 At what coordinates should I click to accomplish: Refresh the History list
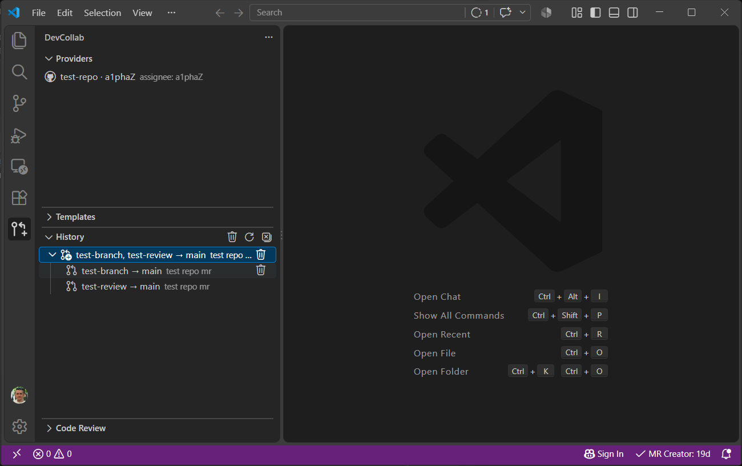249,237
